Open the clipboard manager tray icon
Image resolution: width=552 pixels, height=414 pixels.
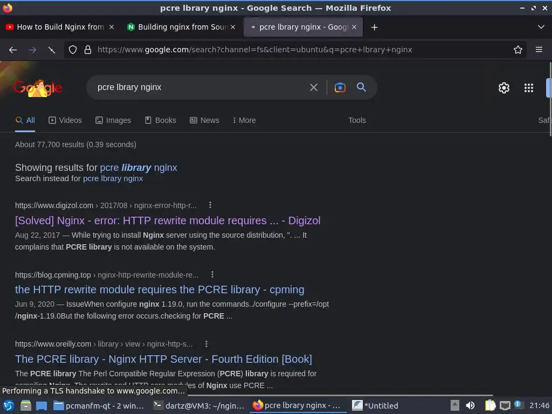coord(490,405)
